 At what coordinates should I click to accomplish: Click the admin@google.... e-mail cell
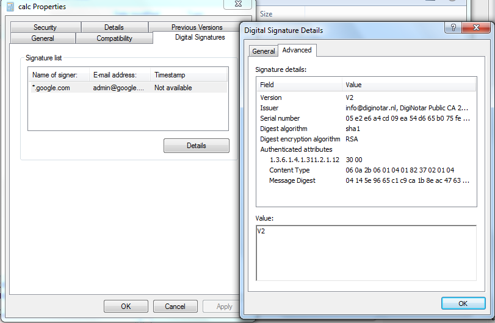118,88
